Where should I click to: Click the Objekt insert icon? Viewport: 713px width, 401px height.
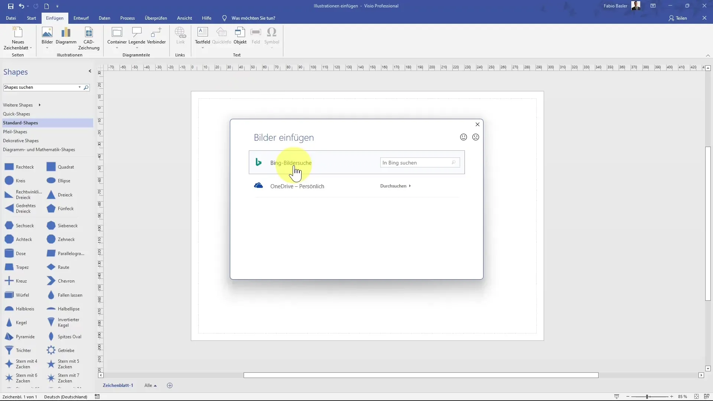click(x=240, y=32)
